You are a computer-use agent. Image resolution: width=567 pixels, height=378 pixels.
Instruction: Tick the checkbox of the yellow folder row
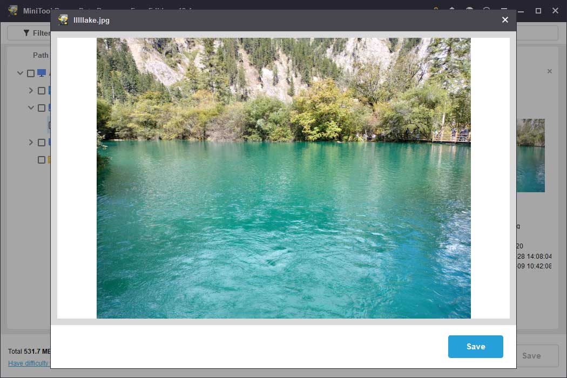coord(42,160)
